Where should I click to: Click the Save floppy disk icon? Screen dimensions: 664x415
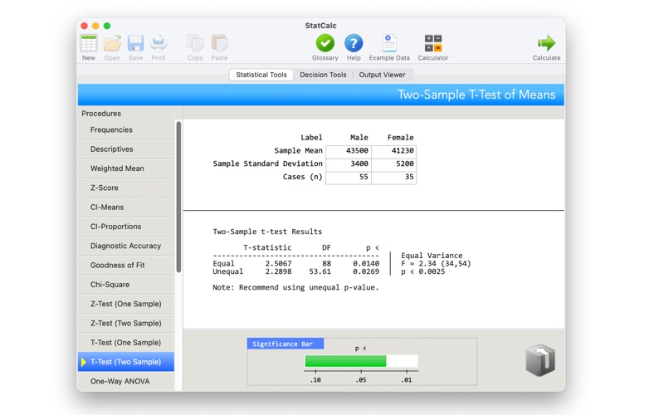click(x=135, y=43)
